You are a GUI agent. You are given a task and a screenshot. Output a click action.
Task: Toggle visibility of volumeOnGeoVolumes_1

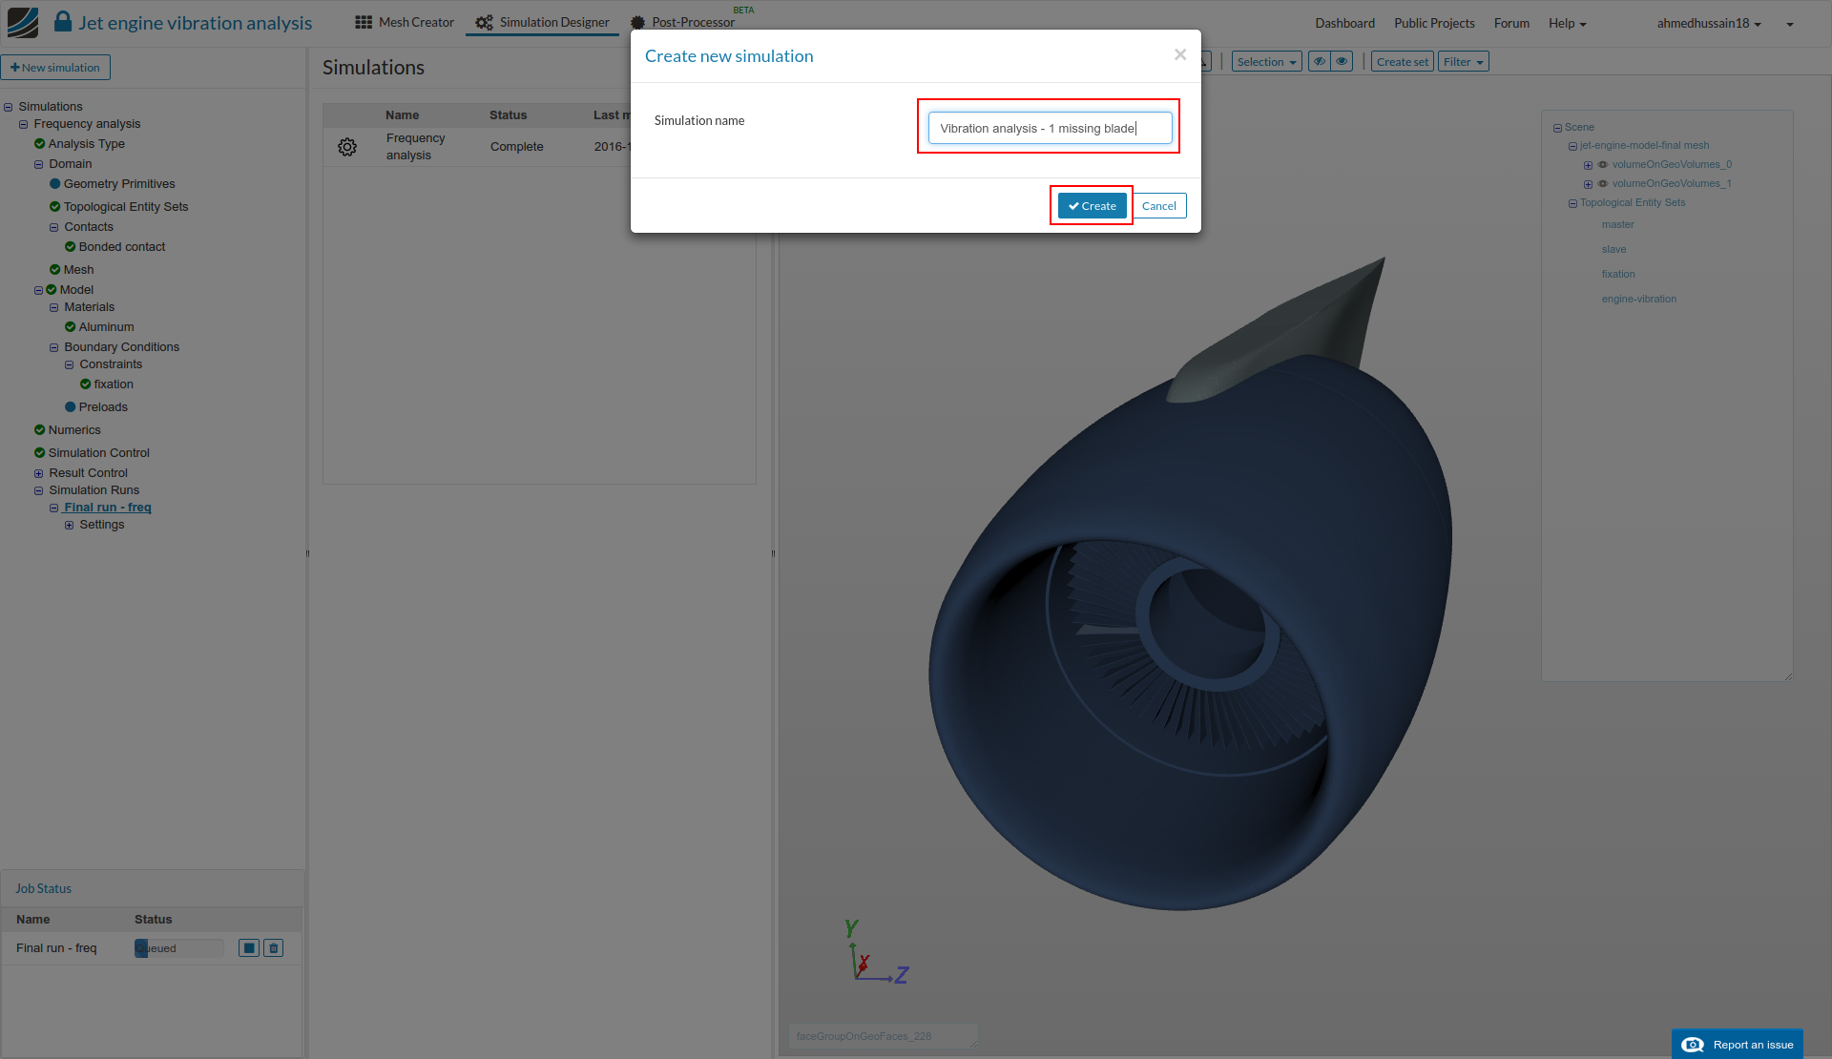click(x=1603, y=184)
